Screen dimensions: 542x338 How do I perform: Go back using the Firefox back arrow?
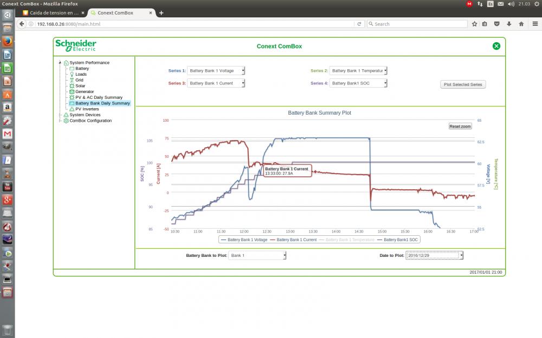pyautogui.click(x=22, y=24)
